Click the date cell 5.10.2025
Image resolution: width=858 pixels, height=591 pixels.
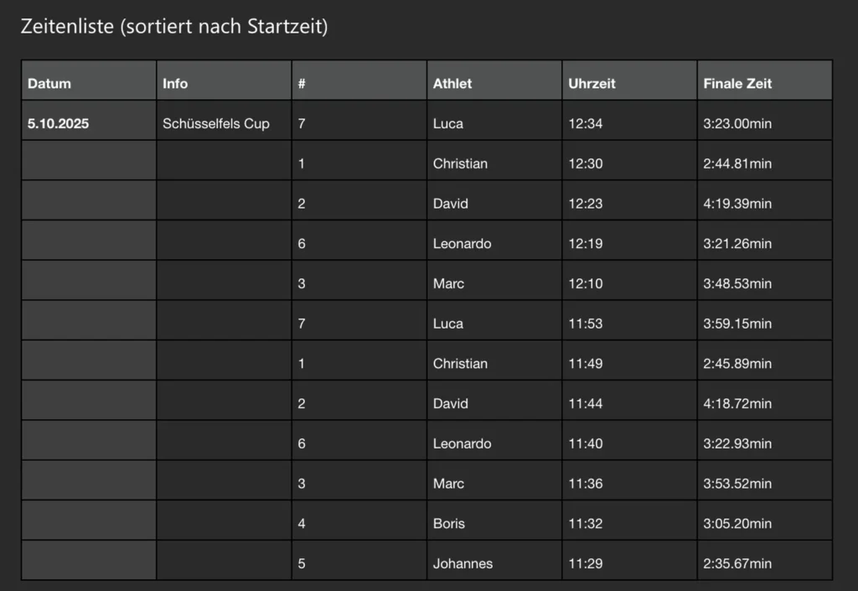click(x=59, y=124)
